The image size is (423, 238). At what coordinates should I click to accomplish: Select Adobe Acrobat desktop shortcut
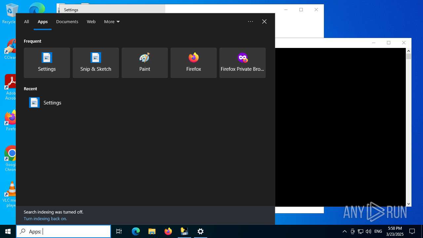(10, 87)
